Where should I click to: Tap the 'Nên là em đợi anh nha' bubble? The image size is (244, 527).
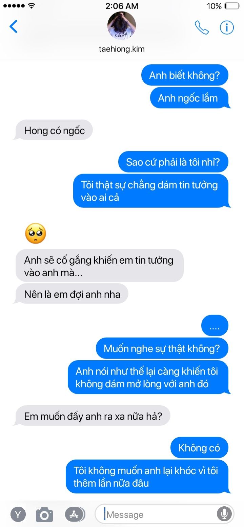72,294
